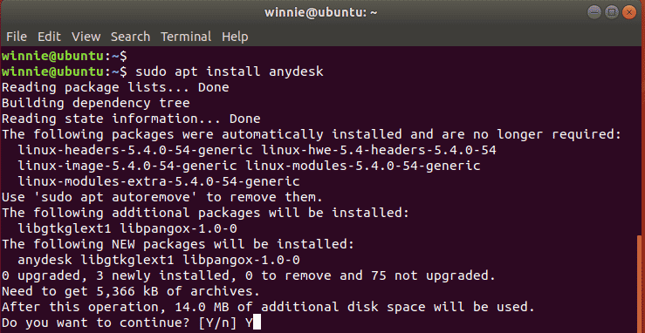Open the Edit menu
Image resolution: width=645 pixels, height=333 pixels.
(x=50, y=37)
